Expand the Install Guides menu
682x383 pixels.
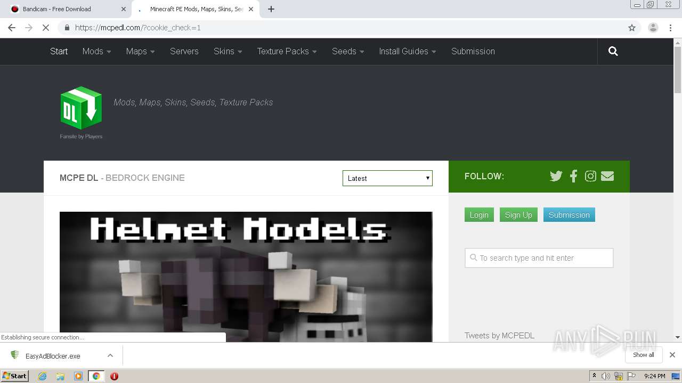(x=408, y=51)
